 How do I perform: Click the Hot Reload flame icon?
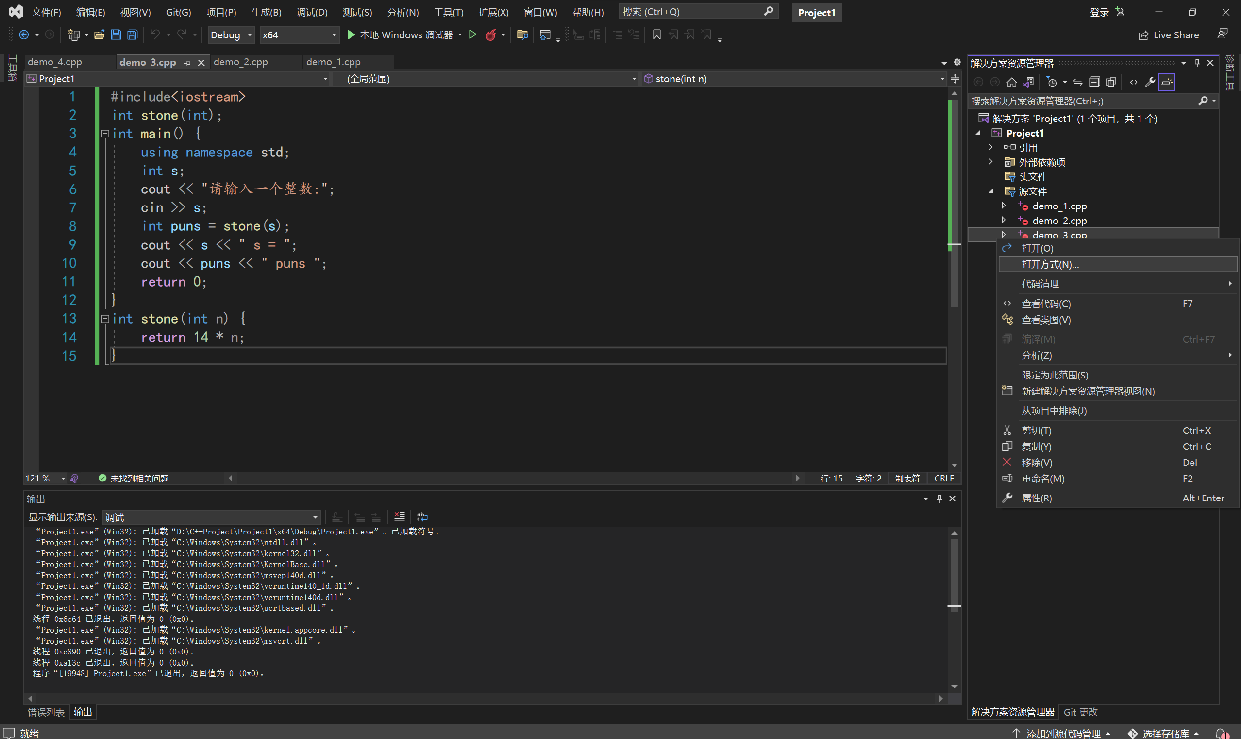[x=491, y=35]
